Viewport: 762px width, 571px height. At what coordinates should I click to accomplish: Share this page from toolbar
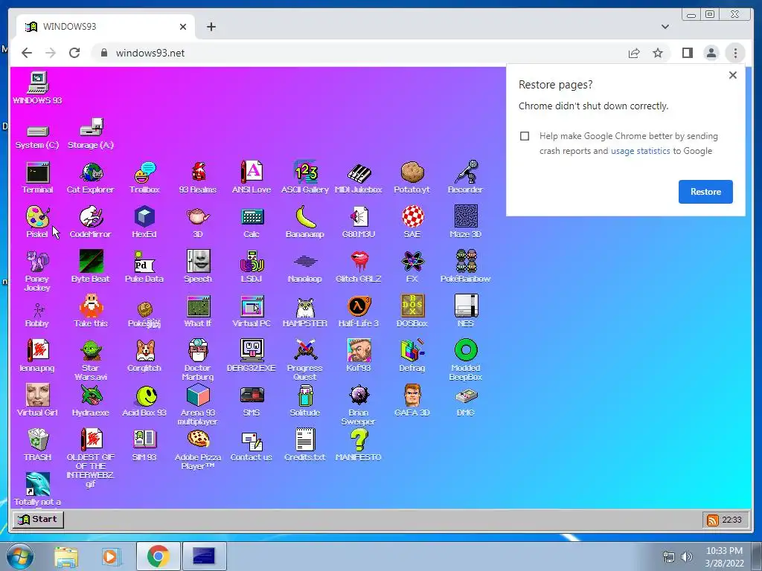tap(634, 53)
